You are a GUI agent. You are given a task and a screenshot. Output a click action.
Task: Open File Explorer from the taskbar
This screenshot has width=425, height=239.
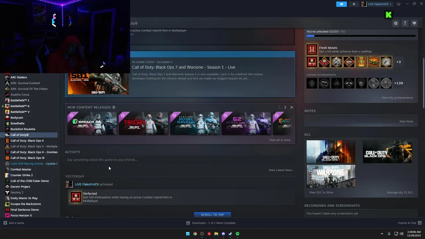pyautogui.click(x=216, y=234)
